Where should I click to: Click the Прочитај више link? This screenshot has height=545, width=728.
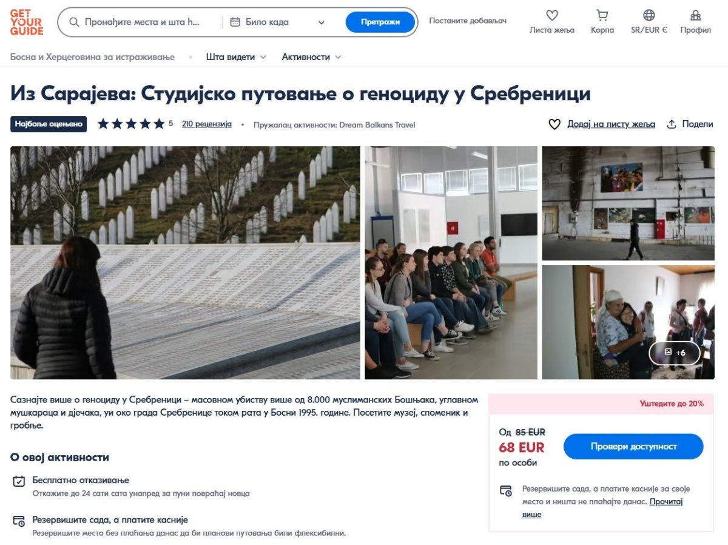pyautogui.click(x=602, y=508)
